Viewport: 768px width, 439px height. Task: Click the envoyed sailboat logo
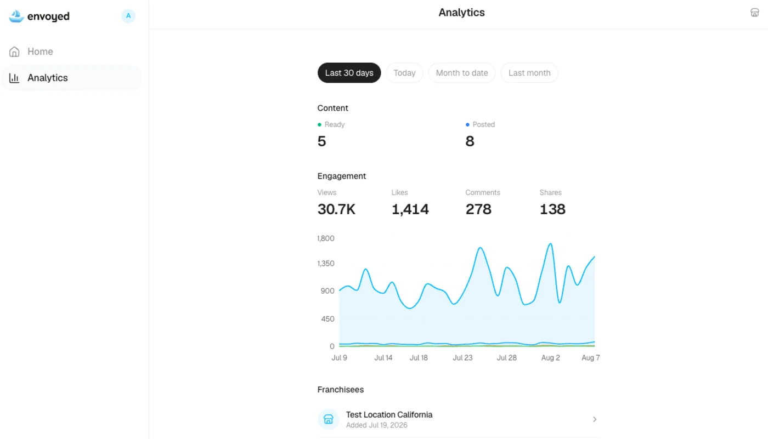[x=16, y=16]
